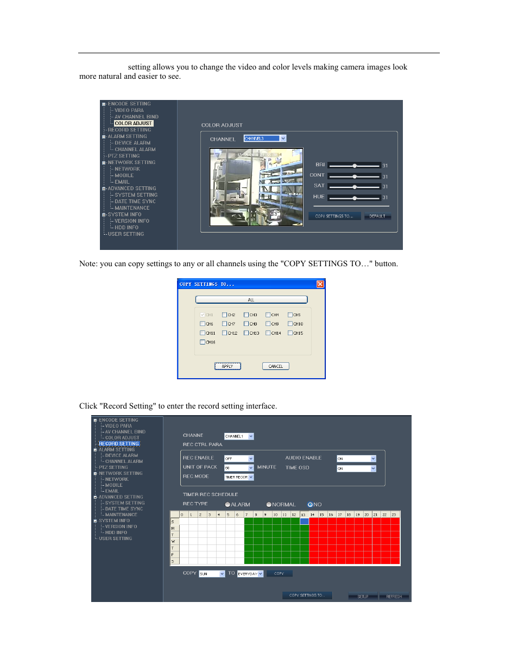This screenshot has height=671, width=518.
Task: Open the TIME OSD dropdown
Action: (356, 468)
